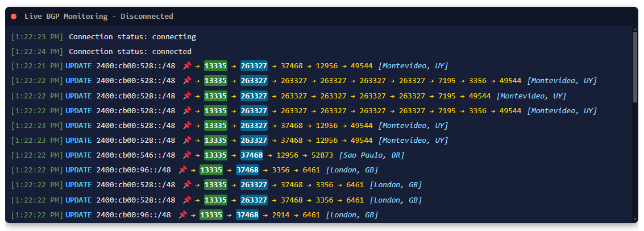Click timestamp beside 'Connection status: connecting'
The height and width of the screenshot is (231, 644).
point(38,36)
